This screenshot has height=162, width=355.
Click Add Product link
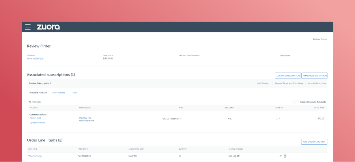point(263,84)
